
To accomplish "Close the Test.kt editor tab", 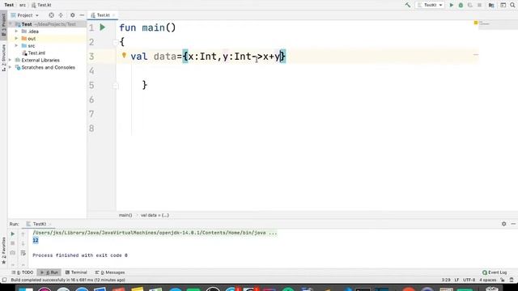I will click(x=113, y=15).
